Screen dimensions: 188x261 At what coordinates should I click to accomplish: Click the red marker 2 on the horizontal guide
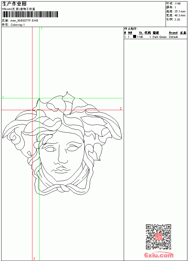pyautogui.click(x=121, y=109)
